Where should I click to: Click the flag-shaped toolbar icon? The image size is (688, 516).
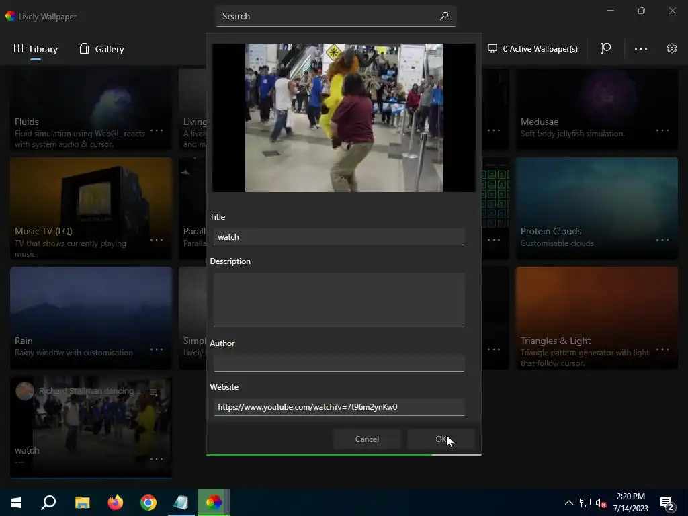(605, 48)
